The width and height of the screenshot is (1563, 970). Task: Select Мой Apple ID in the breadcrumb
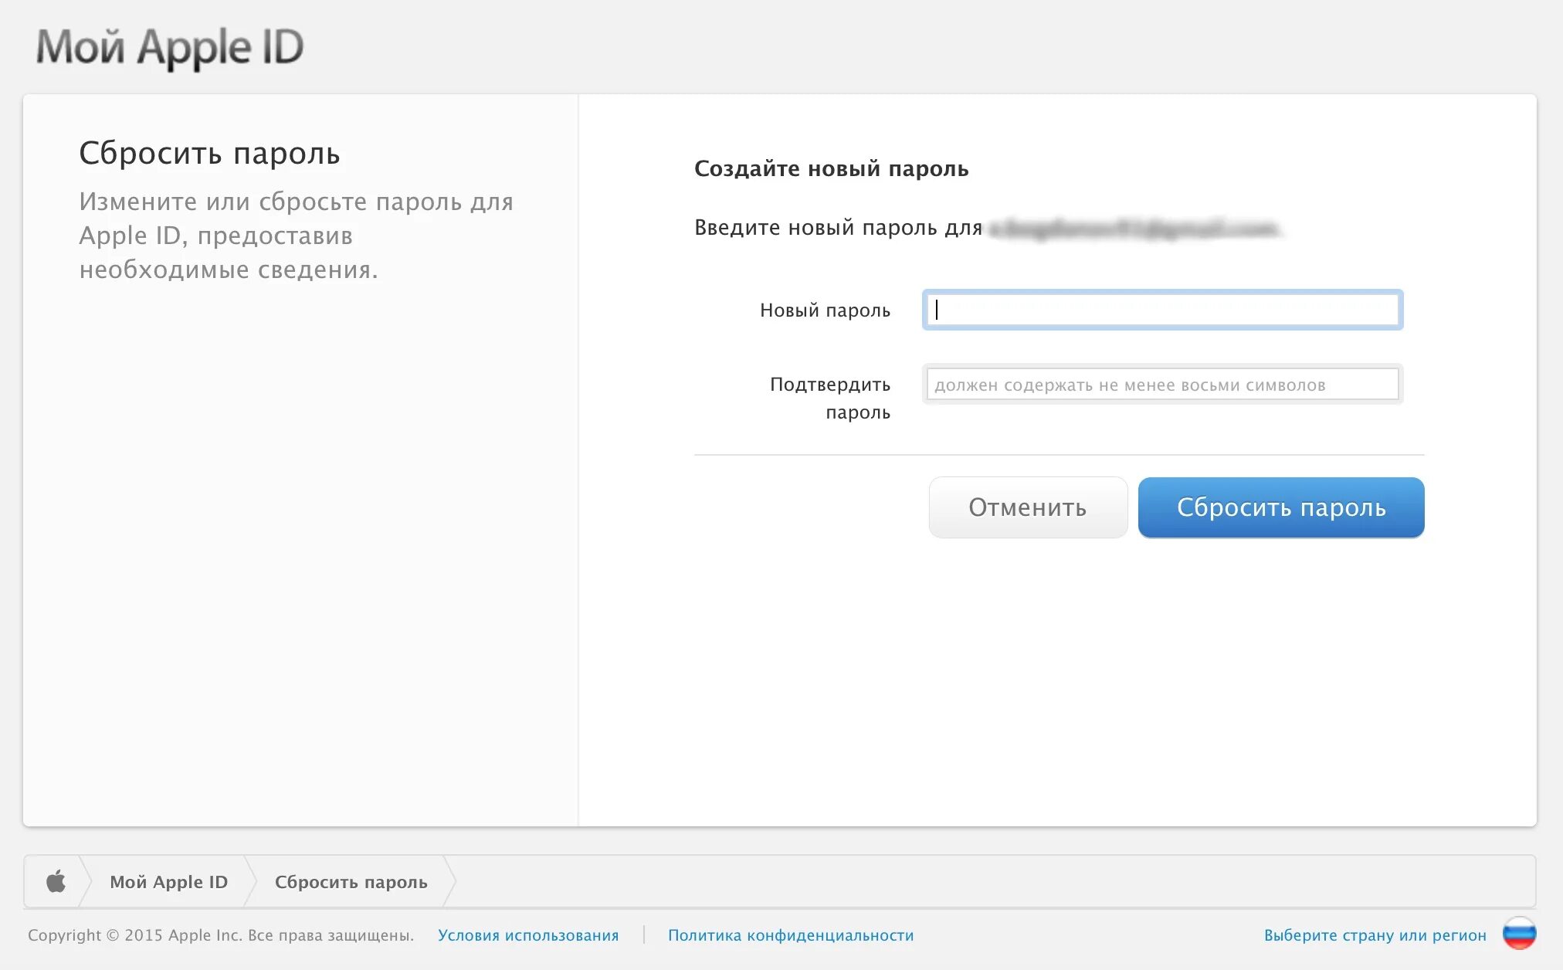point(168,881)
